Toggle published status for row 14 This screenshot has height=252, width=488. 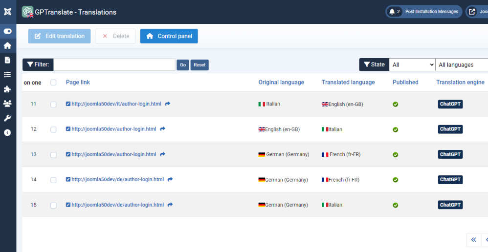pyautogui.click(x=395, y=180)
